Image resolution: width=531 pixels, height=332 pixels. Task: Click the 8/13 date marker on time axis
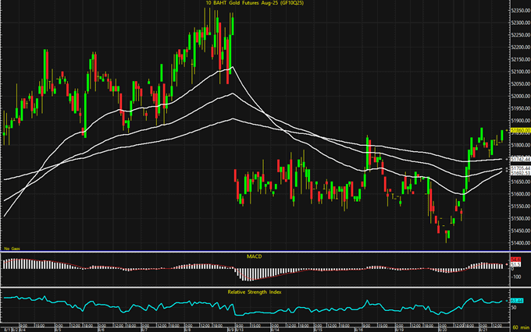(x=239, y=327)
